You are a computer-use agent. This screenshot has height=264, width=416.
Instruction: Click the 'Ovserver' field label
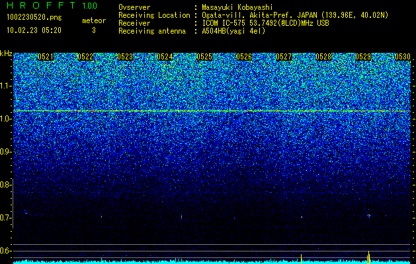click(134, 7)
